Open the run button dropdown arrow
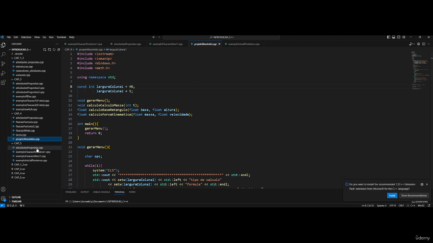Screen dimensions: 433x243 413,44
